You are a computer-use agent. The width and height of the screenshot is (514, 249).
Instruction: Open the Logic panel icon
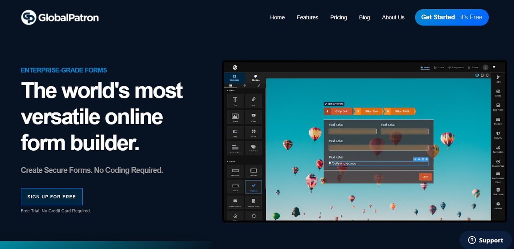coord(498,79)
